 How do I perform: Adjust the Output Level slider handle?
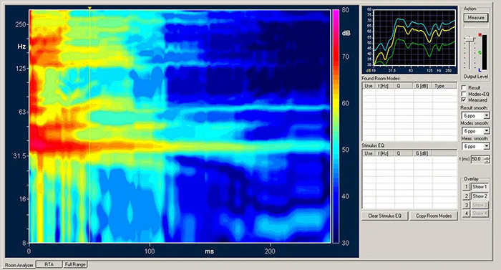[x=470, y=39]
